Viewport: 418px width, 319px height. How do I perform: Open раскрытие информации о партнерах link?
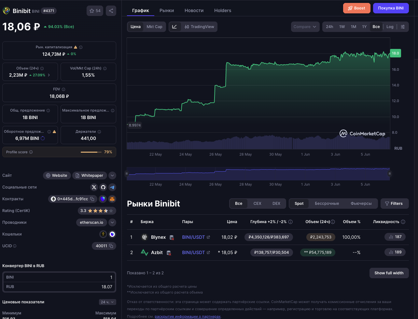tap(188, 316)
